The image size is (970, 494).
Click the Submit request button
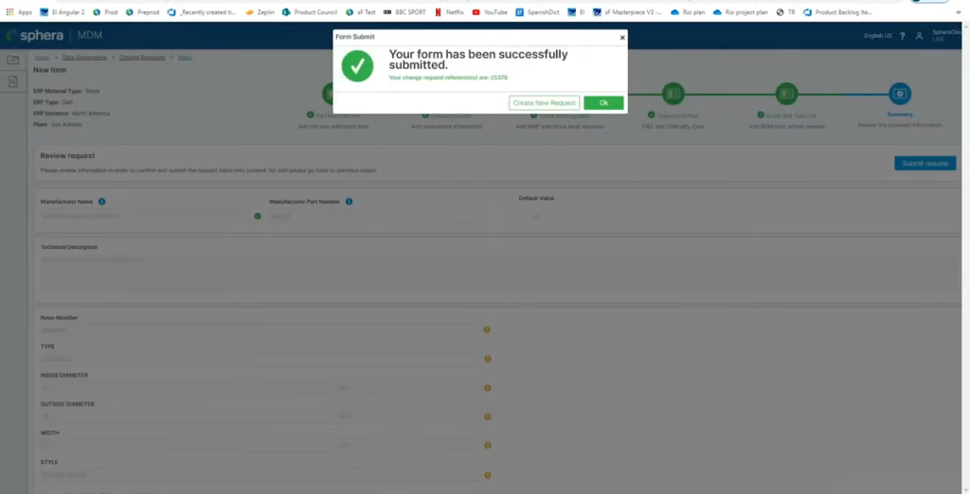point(925,163)
